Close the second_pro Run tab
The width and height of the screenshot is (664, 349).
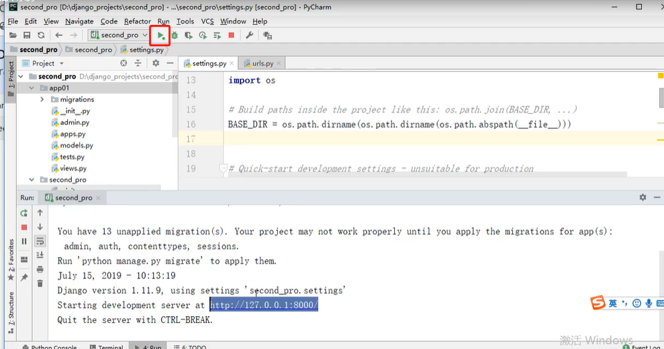tap(98, 198)
